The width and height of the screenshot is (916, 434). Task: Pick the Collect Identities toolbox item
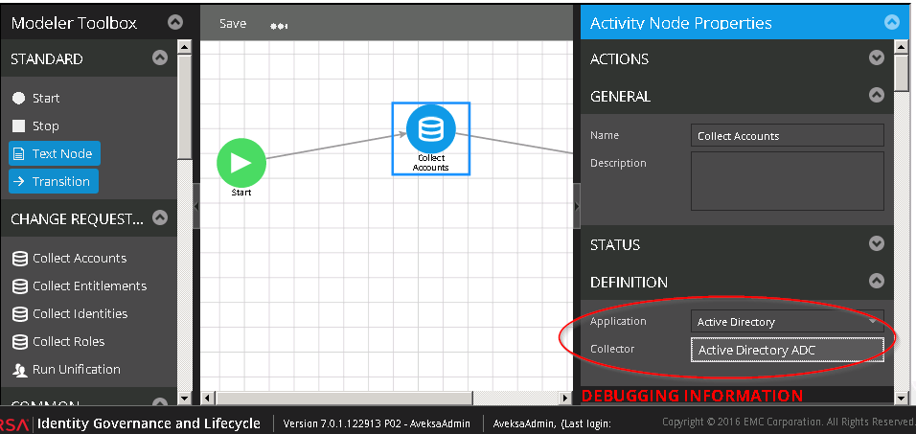click(x=71, y=313)
